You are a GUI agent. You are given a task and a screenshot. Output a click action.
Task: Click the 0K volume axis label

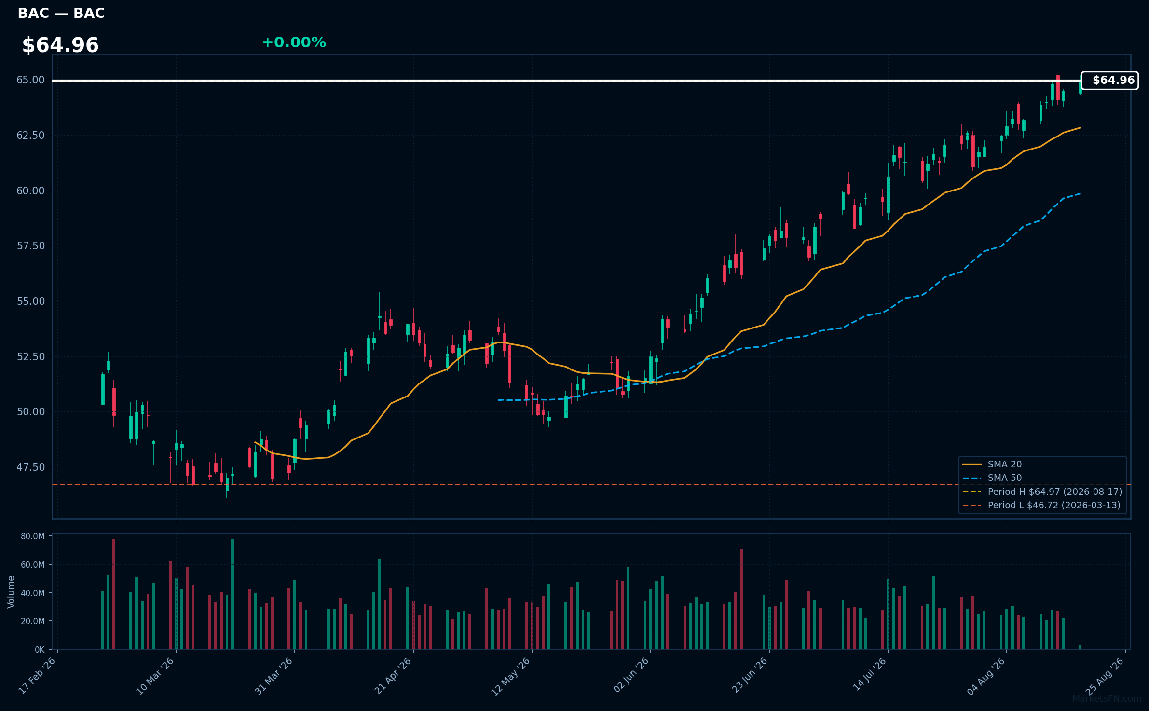click(x=40, y=650)
